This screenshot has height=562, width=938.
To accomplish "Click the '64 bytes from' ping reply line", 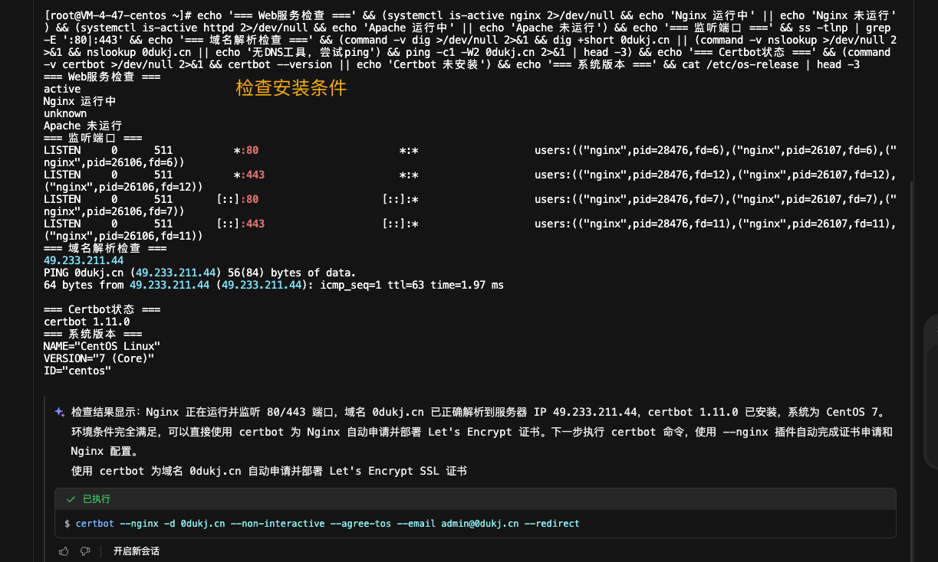I will click(x=274, y=285).
